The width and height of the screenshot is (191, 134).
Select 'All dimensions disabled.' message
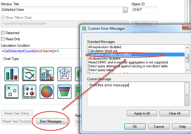[x=136, y=58]
